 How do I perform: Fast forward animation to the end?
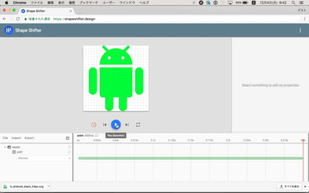click(x=127, y=124)
